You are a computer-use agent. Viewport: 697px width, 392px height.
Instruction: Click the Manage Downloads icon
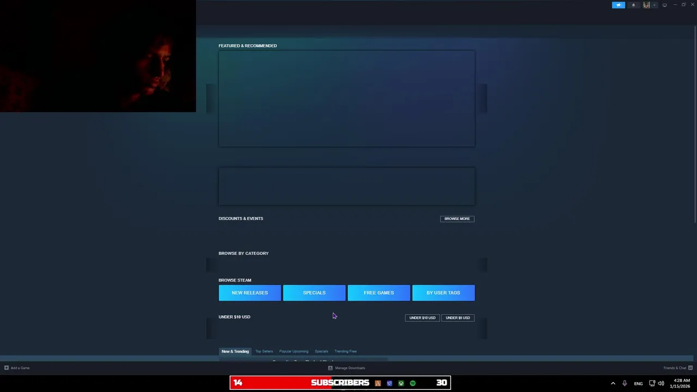point(330,368)
